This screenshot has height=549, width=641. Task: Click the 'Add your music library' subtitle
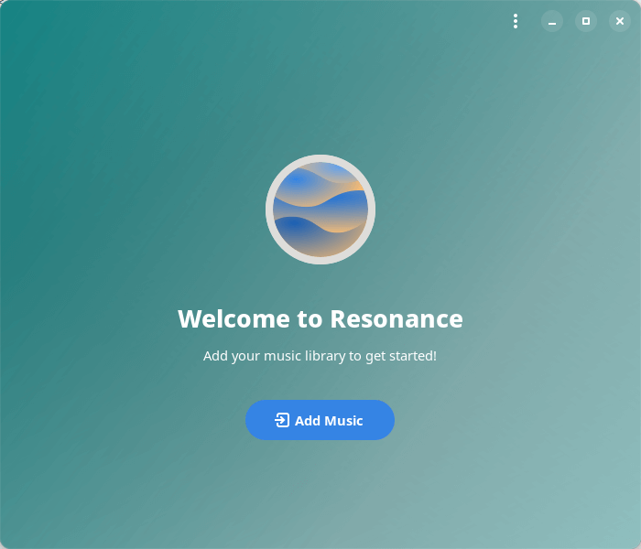point(320,356)
